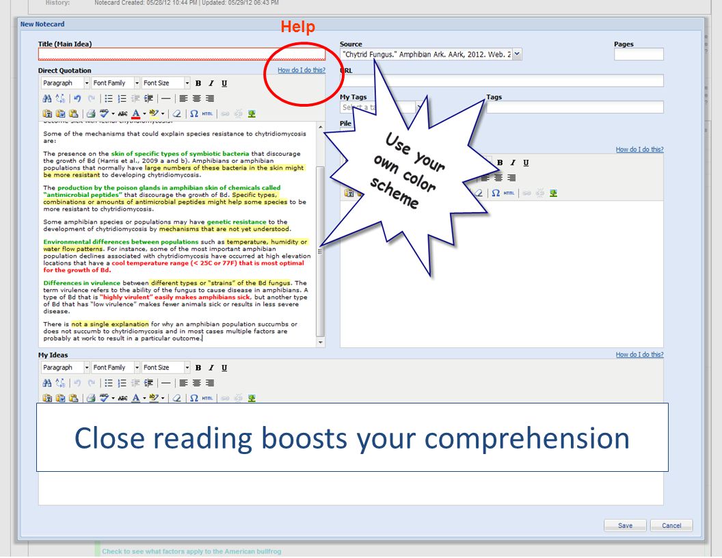Click Omega symbol in Paraphrase toolbar
The image size is (722, 558).
(x=496, y=194)
